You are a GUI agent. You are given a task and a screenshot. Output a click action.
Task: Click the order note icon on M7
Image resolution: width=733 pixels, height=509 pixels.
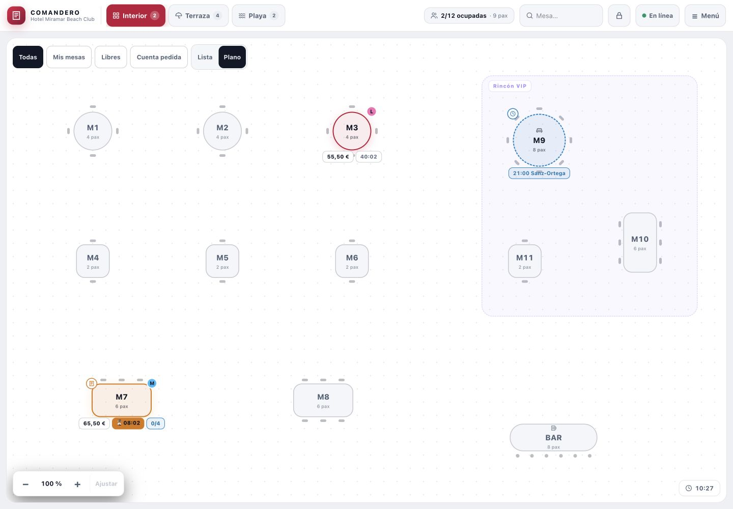point(92,383)
